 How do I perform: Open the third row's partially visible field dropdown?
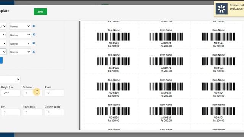pos(3,43)
